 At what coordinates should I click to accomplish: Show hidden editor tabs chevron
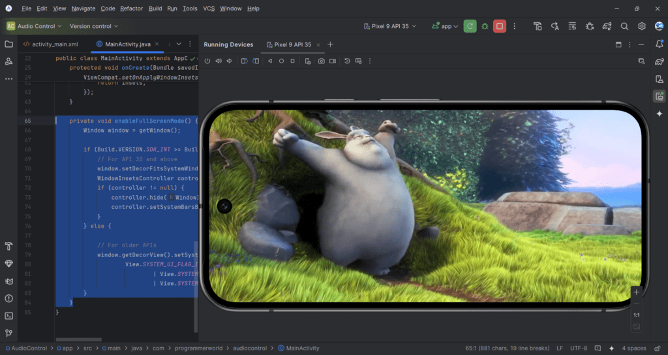[179, 44]
